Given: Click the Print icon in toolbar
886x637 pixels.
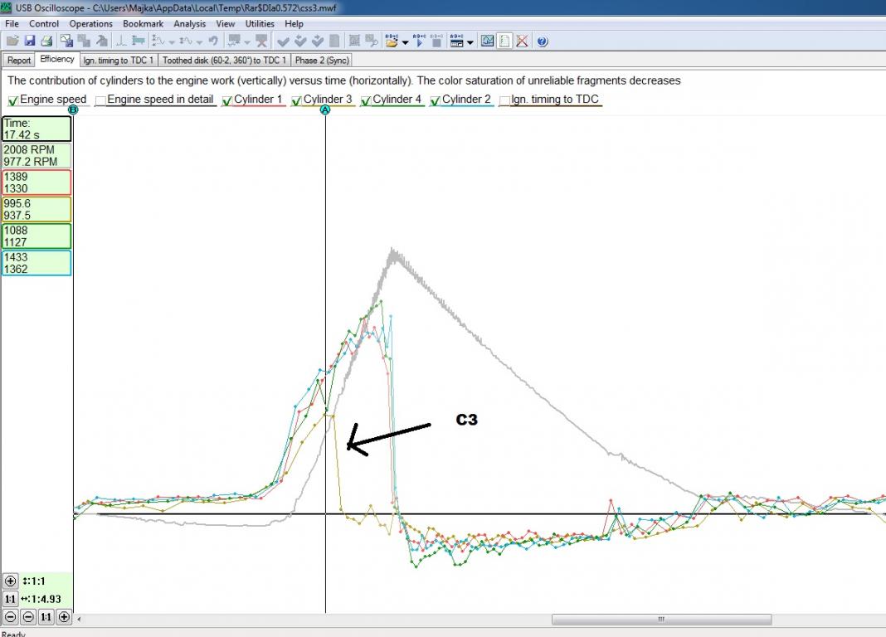Looking at the screenshot, I should pos(46,41).
